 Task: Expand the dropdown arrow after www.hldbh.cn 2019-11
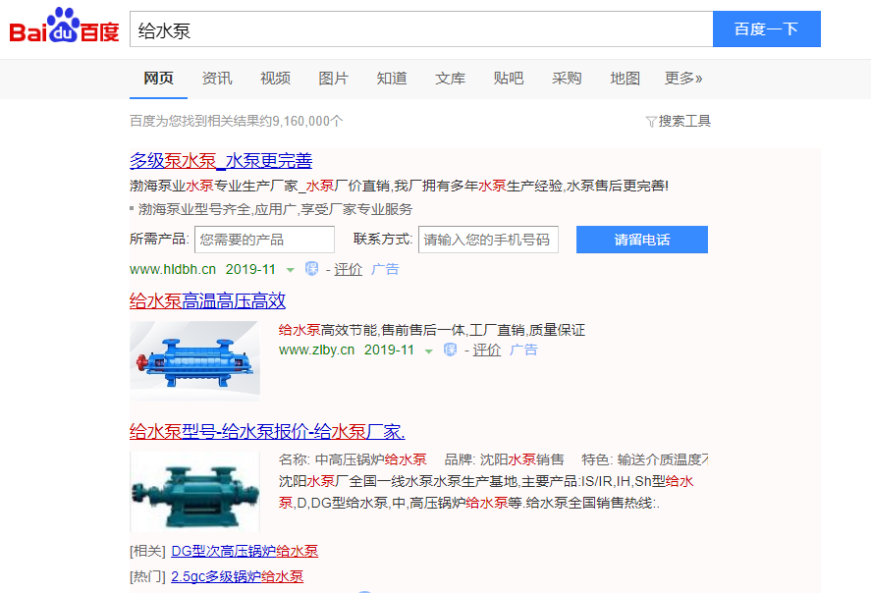click(290, 270)
